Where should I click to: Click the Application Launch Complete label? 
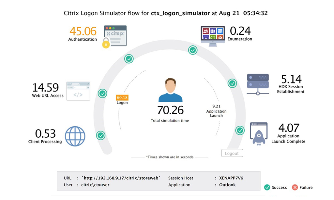pos(288,139)
